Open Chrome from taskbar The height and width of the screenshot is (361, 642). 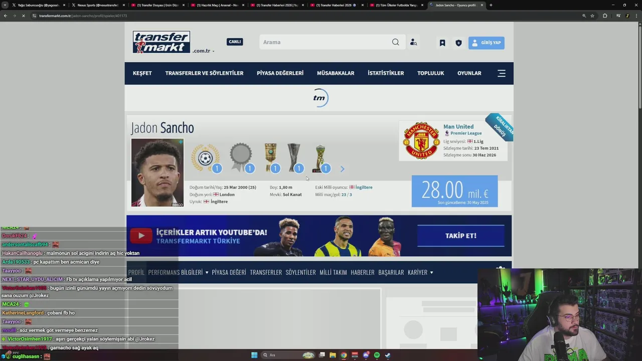[344, 355]
